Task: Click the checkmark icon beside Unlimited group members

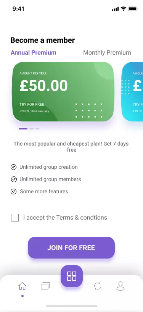Action: (14, 179)
